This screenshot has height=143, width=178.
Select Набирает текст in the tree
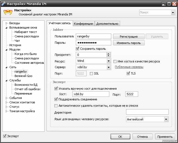pos(26,32)
